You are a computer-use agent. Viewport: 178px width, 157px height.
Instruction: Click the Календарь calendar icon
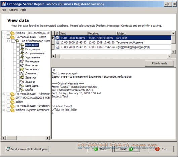(22, 61)
